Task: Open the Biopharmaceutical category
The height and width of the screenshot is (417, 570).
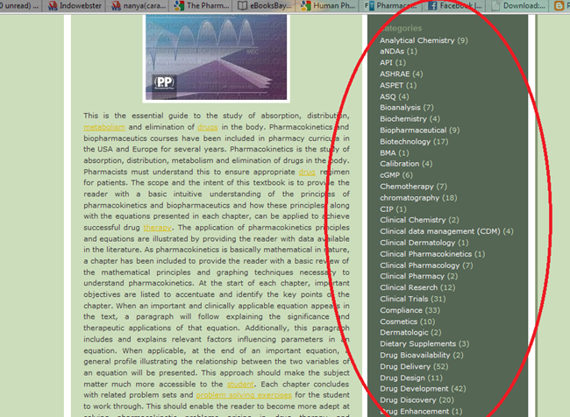Action: tap(419, 130)
